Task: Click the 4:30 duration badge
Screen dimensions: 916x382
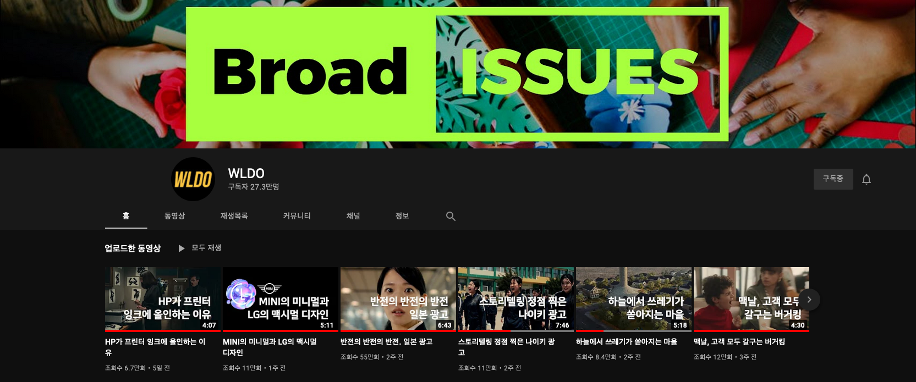Action: pyautogui.click(x=798, y=325)
